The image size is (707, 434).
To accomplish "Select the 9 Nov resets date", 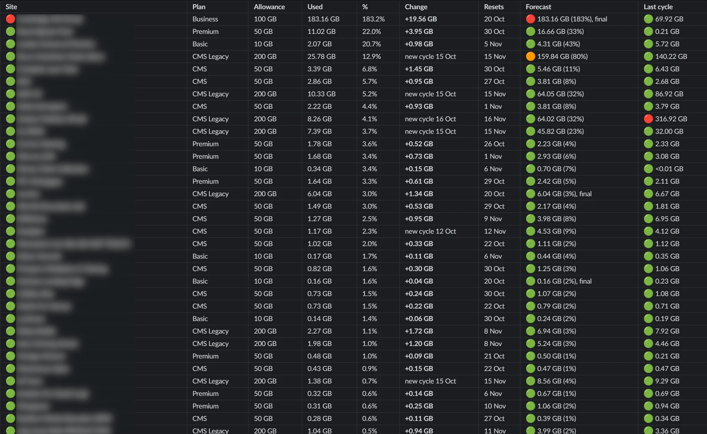I will tap(493, 219).
